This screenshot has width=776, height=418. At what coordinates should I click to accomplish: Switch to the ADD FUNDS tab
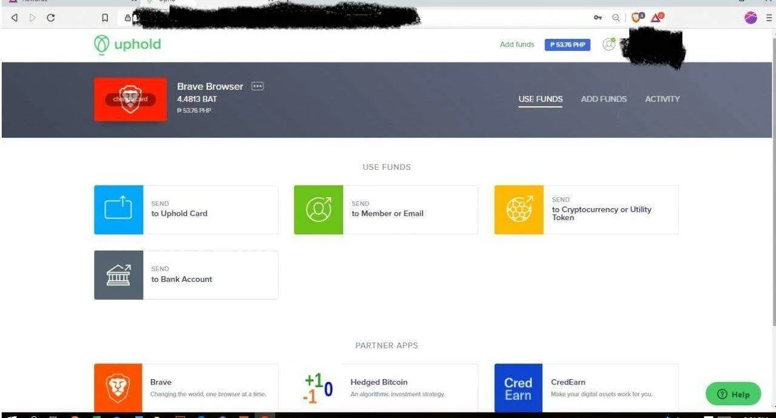click(x=604, y=99)
